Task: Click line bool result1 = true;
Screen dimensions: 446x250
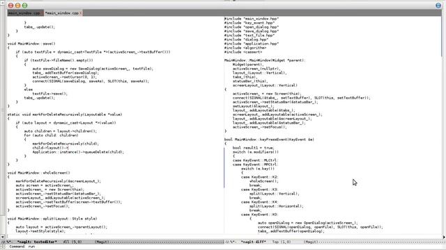Action: 254,148
